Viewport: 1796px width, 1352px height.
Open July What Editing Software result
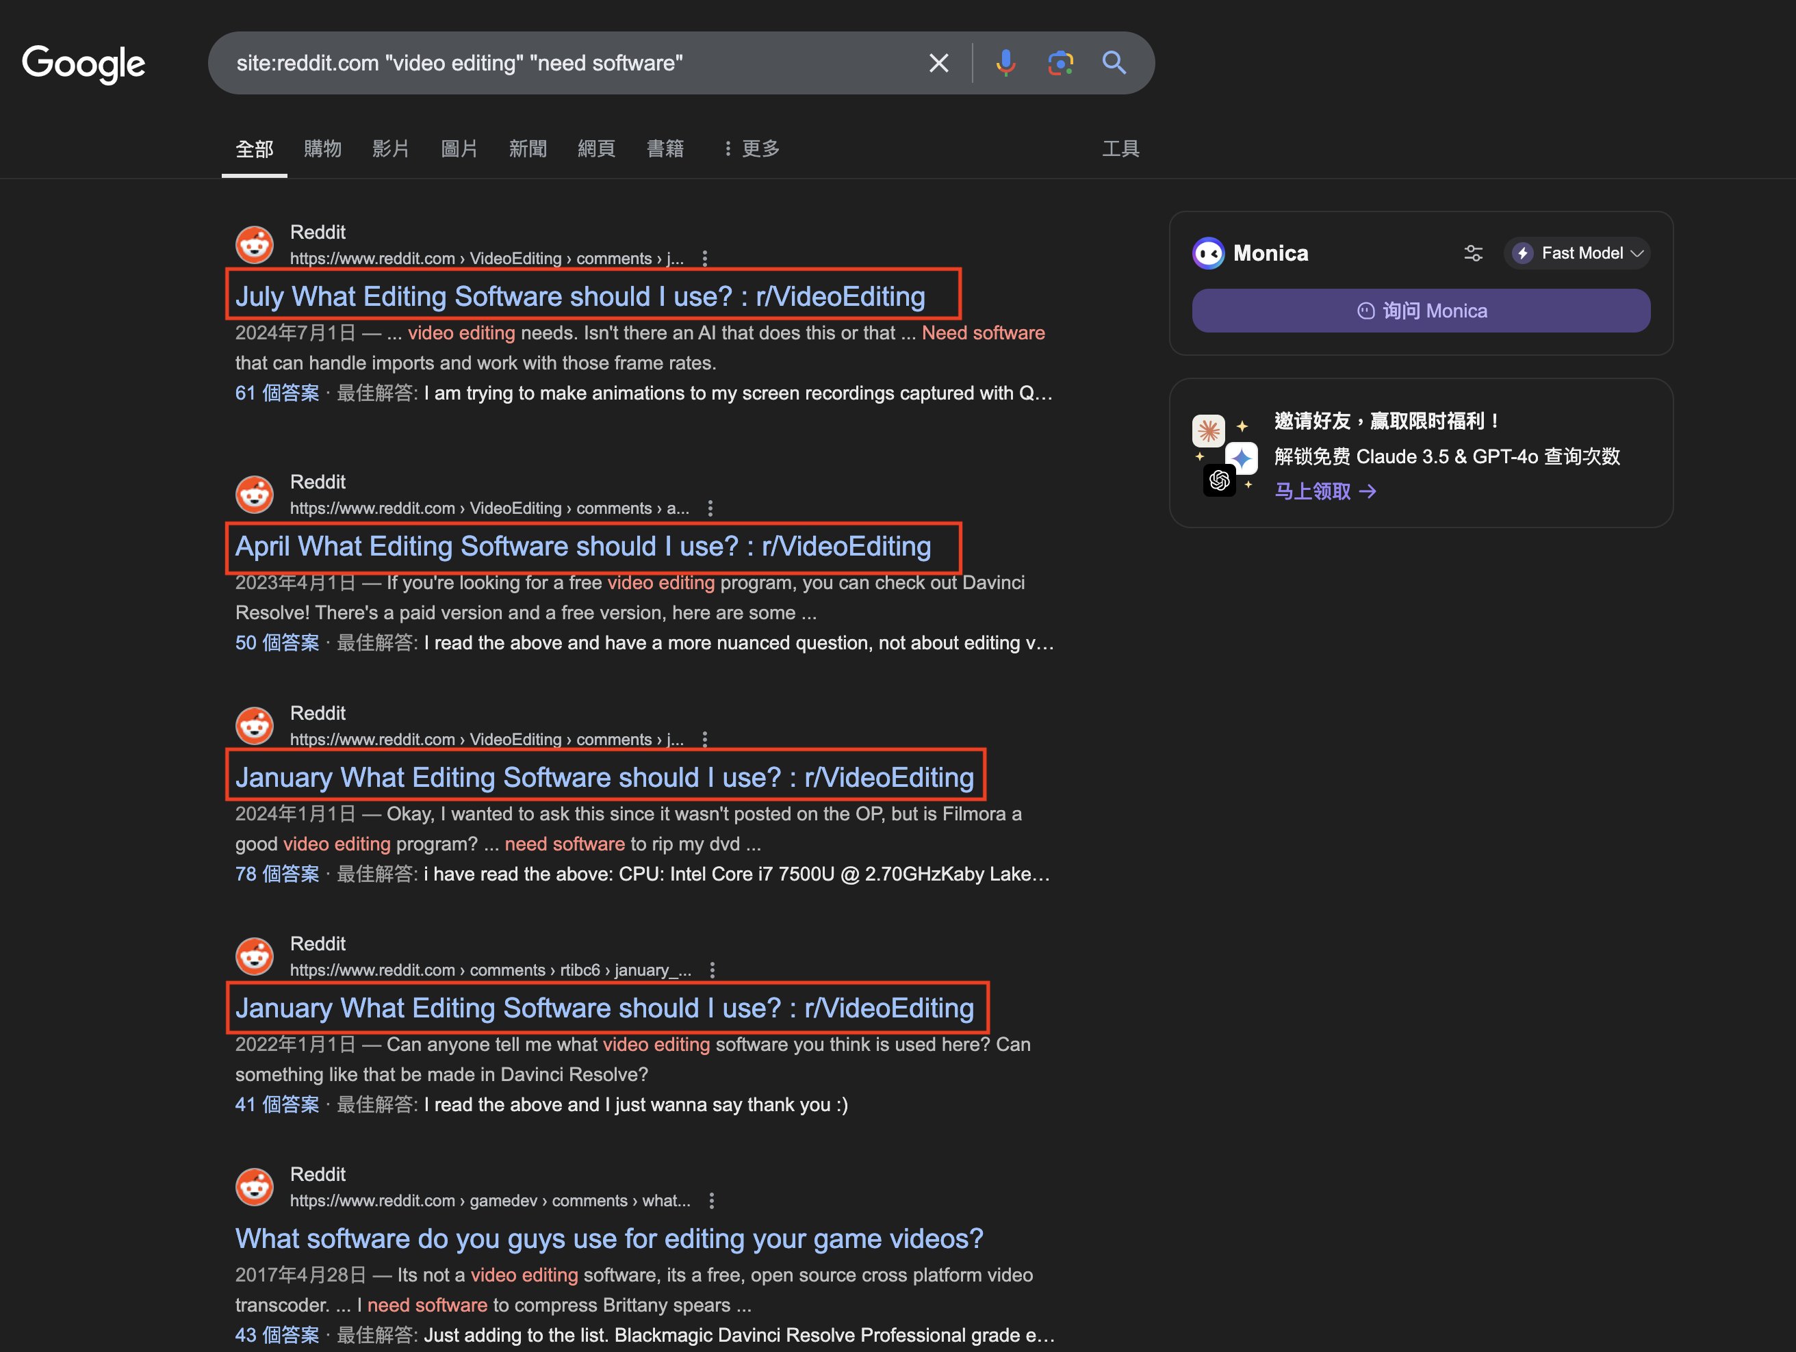click(x=580, y=296)
